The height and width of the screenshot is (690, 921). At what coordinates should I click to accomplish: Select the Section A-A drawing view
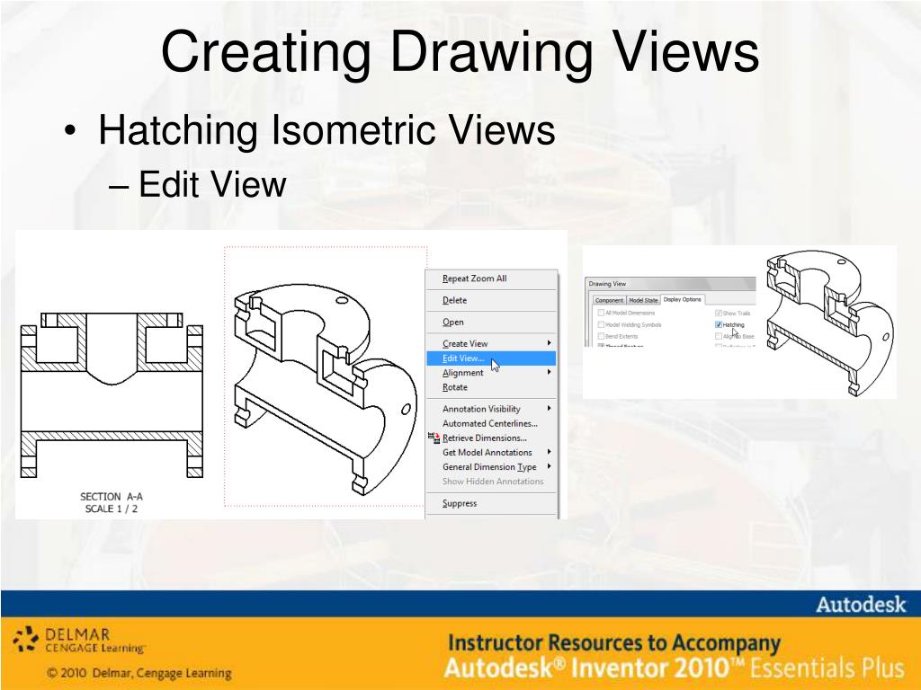112,395
